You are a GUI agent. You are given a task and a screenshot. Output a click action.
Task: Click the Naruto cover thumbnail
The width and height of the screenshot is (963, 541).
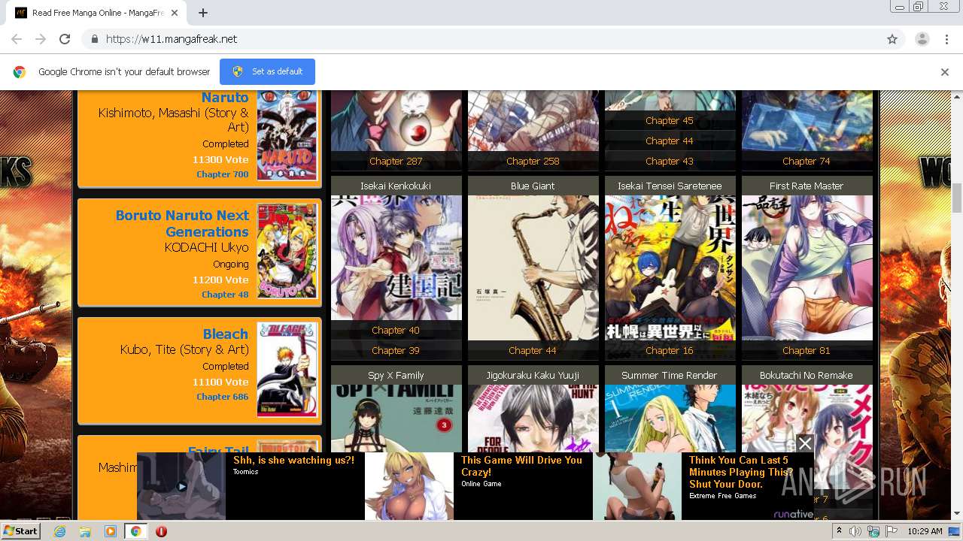pyautogui.click(x=287, y=135)
